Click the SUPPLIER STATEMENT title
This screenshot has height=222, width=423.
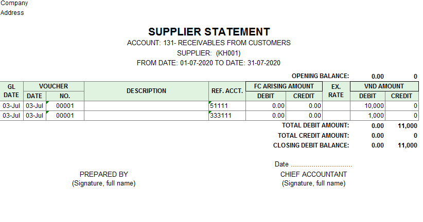[209, 31]
